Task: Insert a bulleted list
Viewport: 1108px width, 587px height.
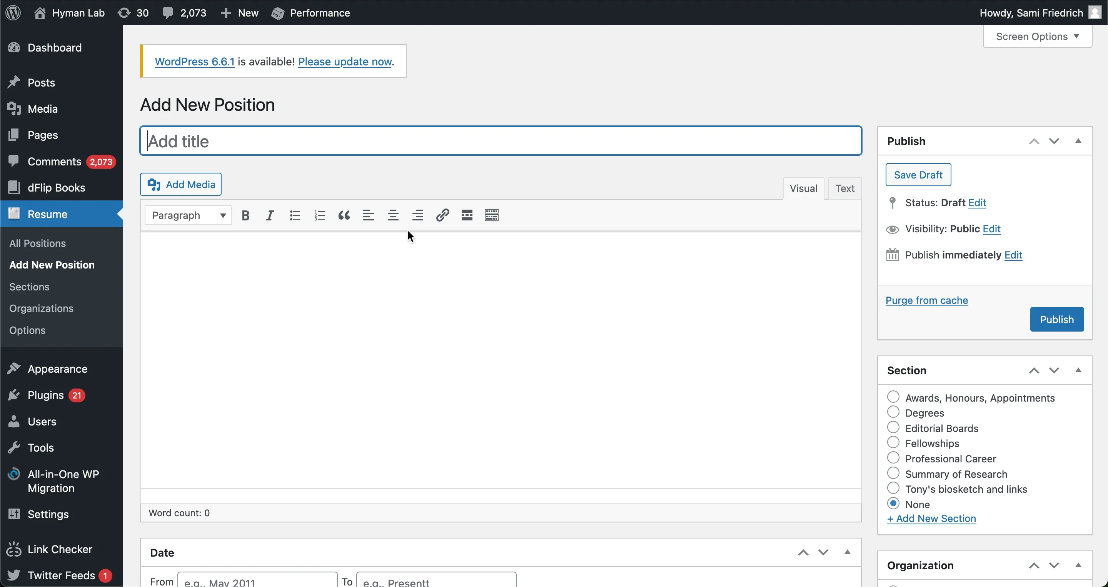Action: [x=295, y=215]
